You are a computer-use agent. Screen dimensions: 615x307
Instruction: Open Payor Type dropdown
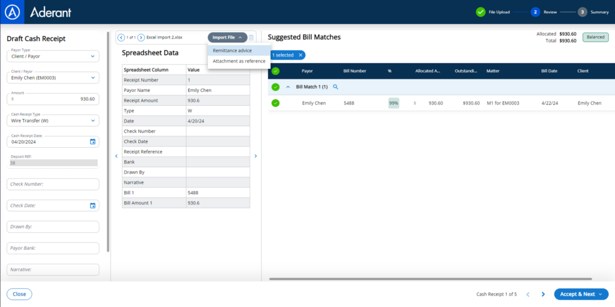53,56
